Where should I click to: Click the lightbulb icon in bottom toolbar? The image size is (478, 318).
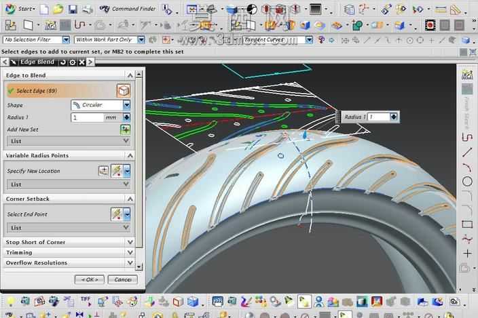(11, 302)
